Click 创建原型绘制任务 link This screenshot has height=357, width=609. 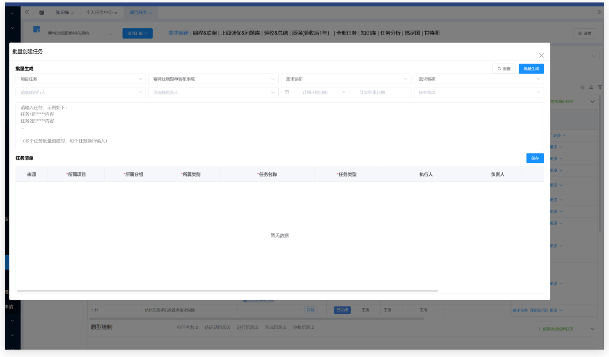tap(555, 329)
